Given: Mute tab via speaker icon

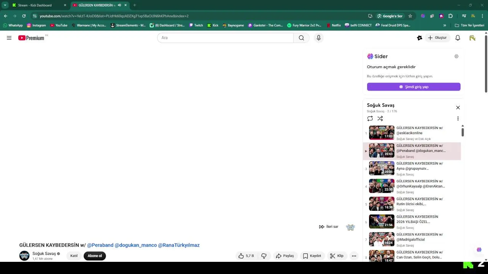Looking at the screenshot, I should click(x=119, y=5).
